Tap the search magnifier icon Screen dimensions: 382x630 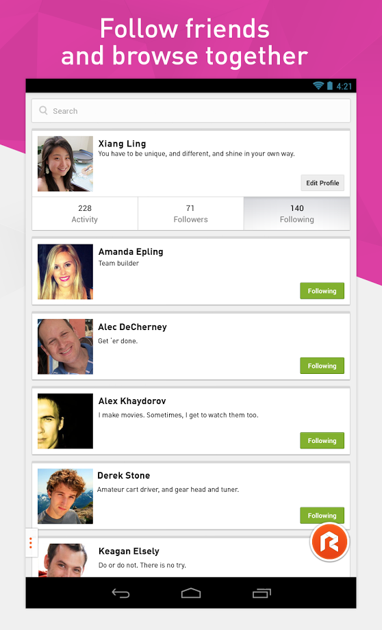[43, 110]
